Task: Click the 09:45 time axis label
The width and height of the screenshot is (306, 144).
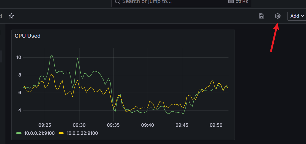Action: pos(182,125)
